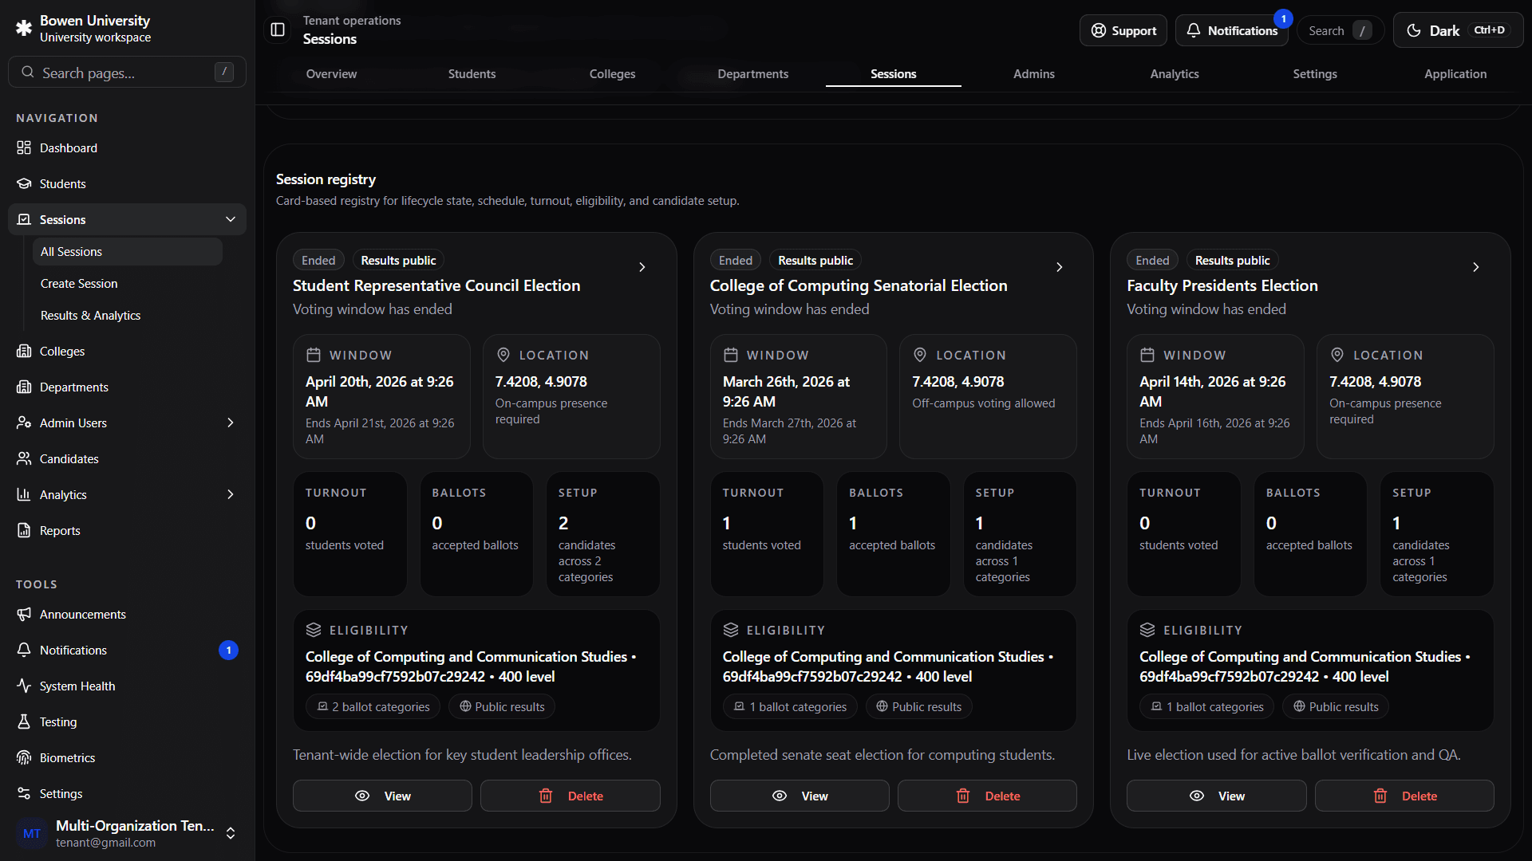Open Announcements tool
This screenshot has width=1532, height=861.
tap(128, 614)
